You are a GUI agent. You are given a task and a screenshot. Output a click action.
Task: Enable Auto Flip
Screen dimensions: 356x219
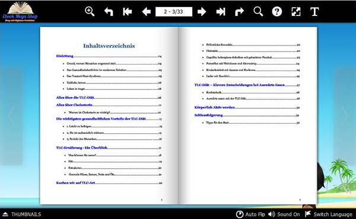point(250,214)
